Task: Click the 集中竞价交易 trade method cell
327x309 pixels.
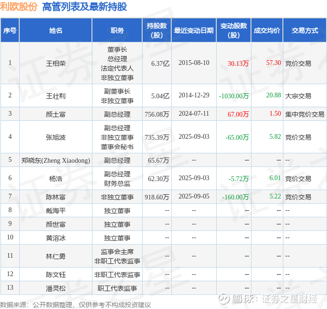Action: click(x=304, y=114)
